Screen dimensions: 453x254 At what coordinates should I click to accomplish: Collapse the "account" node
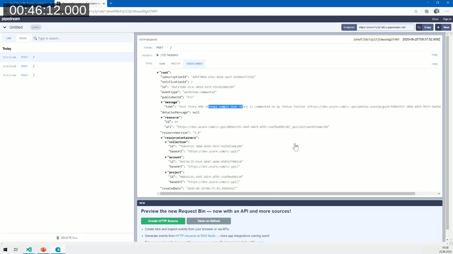click(x=166, y=157)
